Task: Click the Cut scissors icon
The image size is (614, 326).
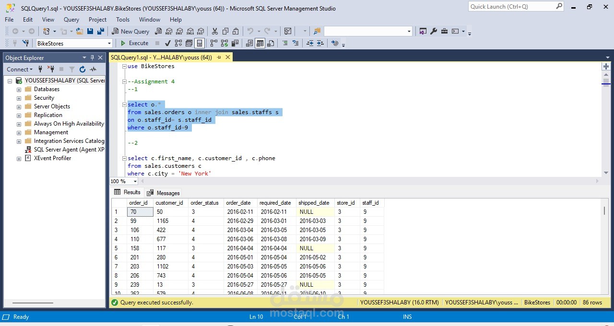Action: [x=214, y=31]
